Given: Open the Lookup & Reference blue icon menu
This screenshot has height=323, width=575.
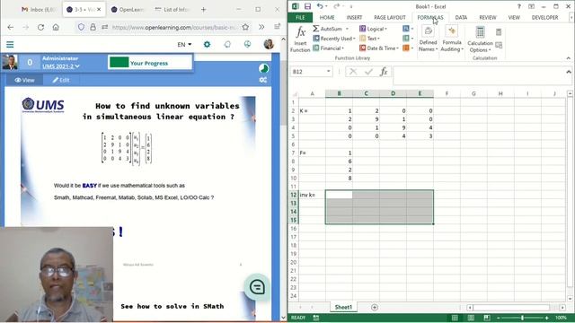Looking at the screenshot, I should pyautogui.click(x=408, y=29).
